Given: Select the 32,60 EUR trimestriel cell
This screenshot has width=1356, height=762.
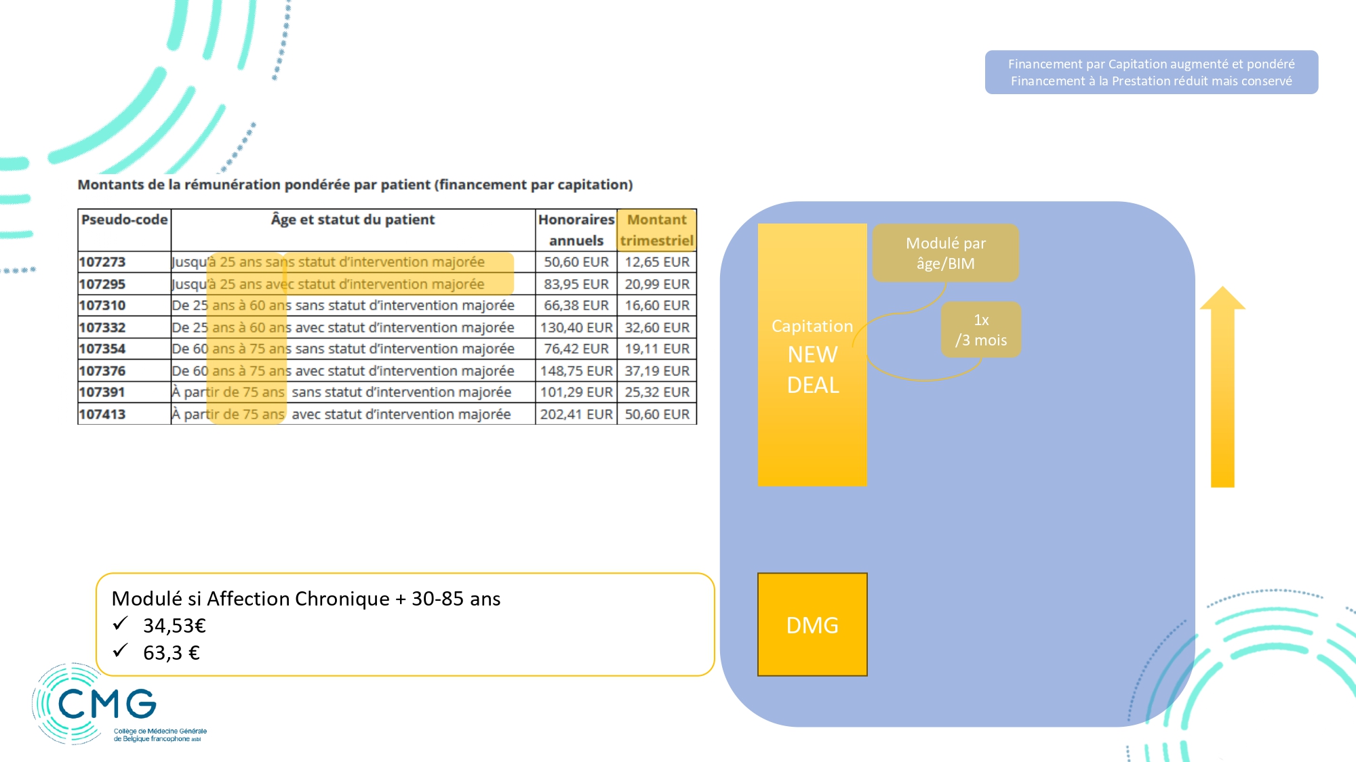Looking at the screenshot, I should coord(656,327).
